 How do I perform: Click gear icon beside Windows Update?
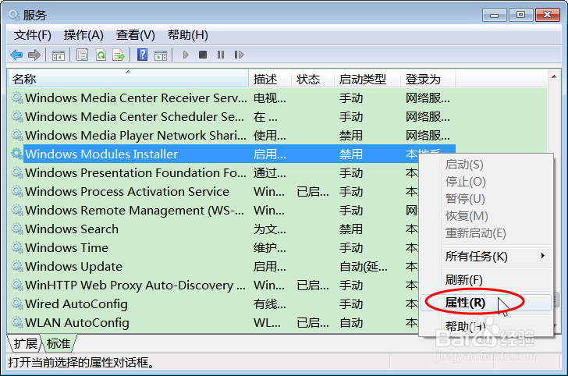pyautogui.click(x=16, y=266)
